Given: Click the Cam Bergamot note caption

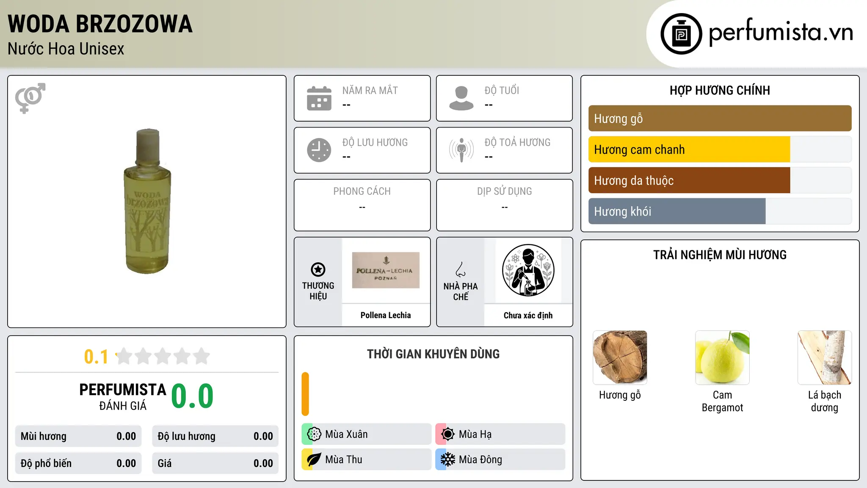Looking at the screenshot, I should (722, 401).
